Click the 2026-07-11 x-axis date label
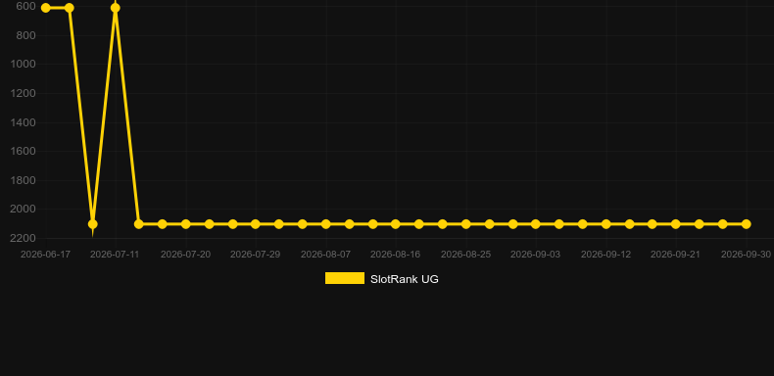This screenshot has width=774, height=376. [x=115, y=255]
